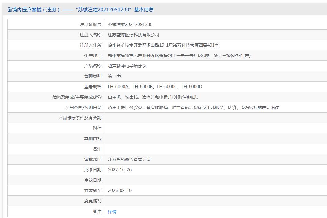Click the production address cell 郑州市高新技术
327x218 pixels.
(179, 56)
